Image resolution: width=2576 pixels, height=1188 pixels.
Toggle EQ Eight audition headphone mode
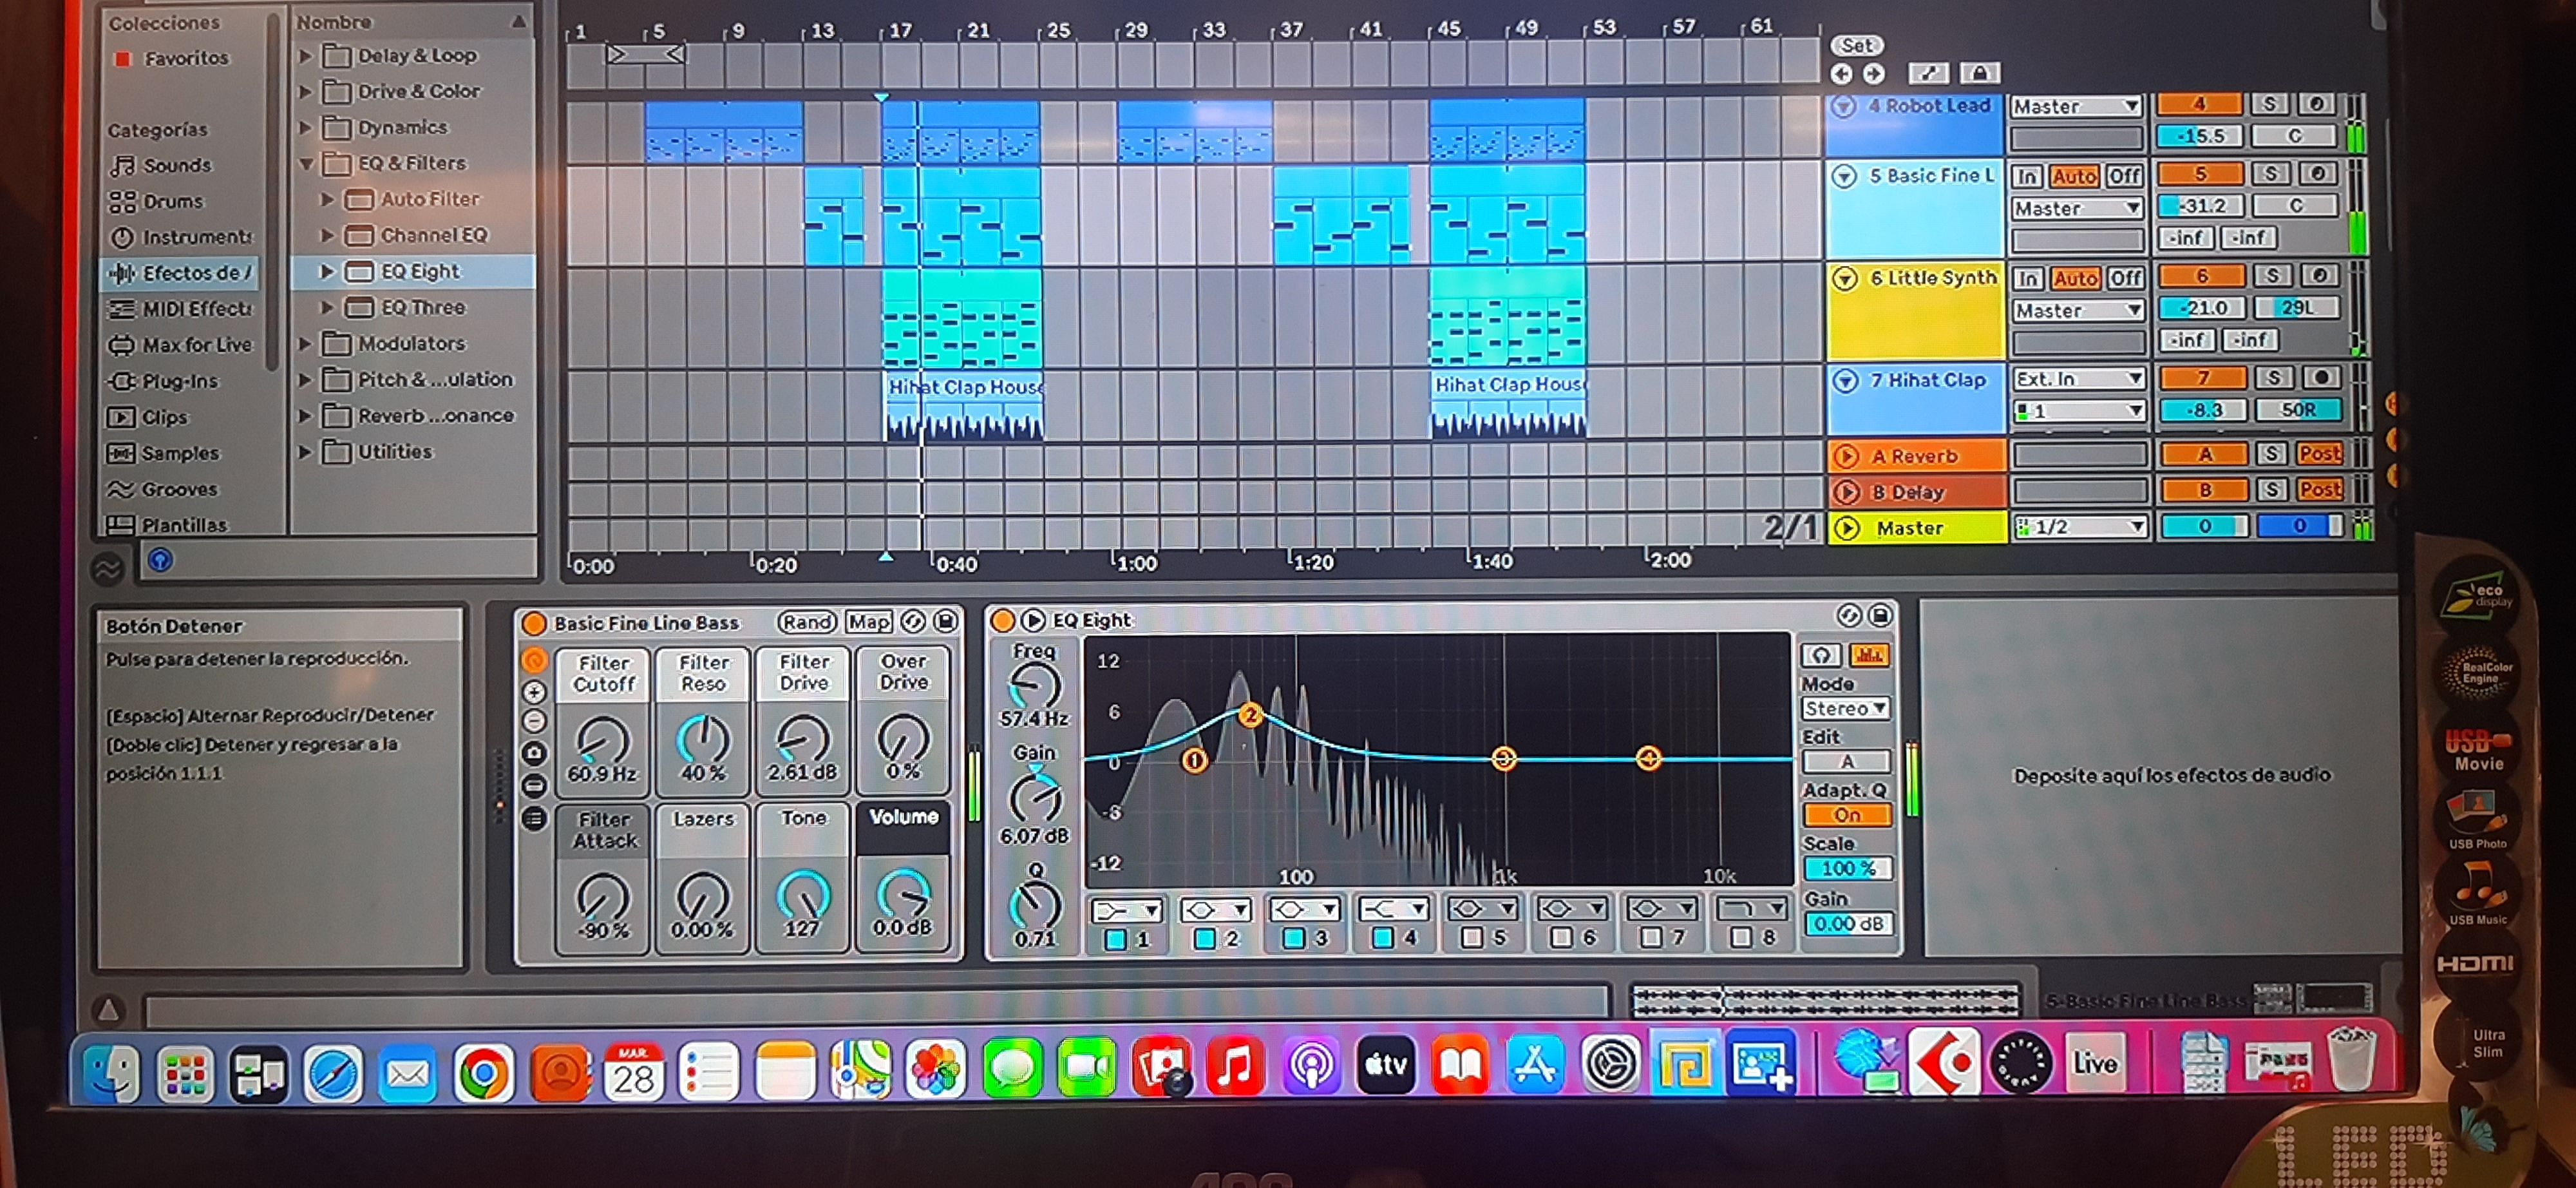coord(1820,655)
